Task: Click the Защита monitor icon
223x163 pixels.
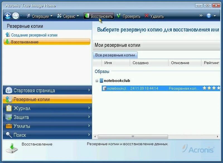Action: 9,117
